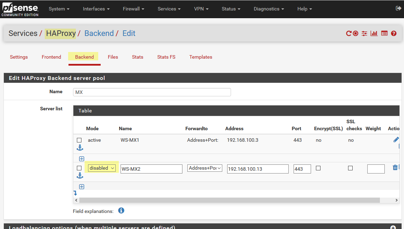
Task: Switch to the Stats tab
Action: [138, 57]
